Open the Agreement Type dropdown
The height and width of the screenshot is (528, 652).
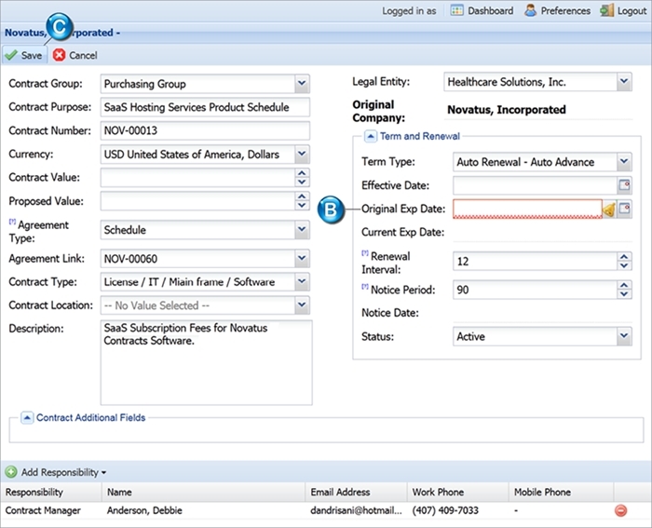pyautogui.click(x=302, y=230)
